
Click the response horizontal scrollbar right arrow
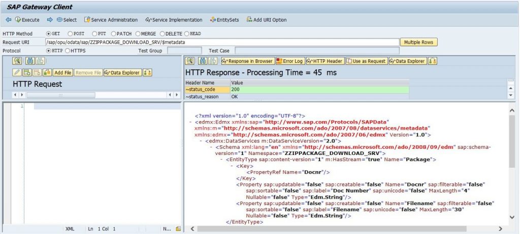500,229
